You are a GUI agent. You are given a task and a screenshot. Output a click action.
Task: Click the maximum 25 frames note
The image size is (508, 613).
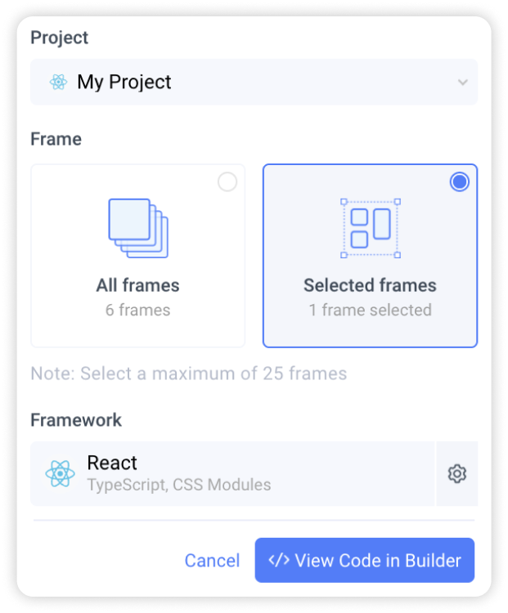(189, 374)
